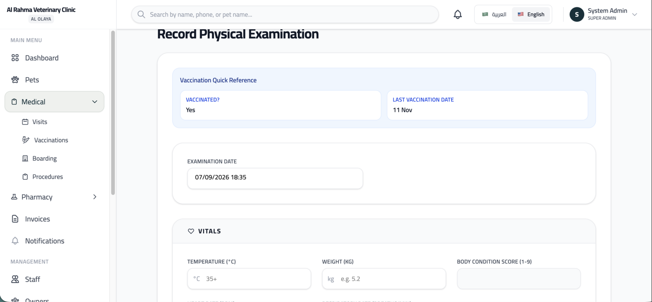Viewport: 652px width, 302px height.
Task: Open the Staff management page
Action: tap(33, 279)
